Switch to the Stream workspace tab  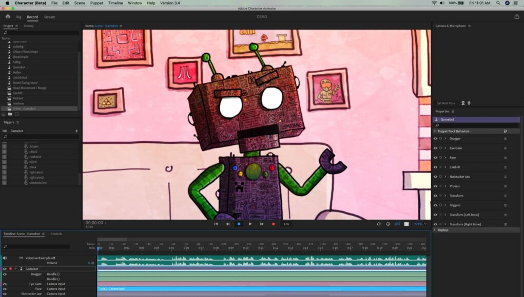click(x=49, y=17)
